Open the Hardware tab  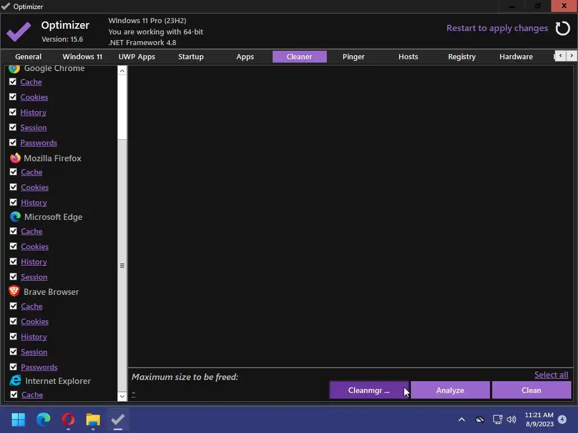click(x=516, y=57)
